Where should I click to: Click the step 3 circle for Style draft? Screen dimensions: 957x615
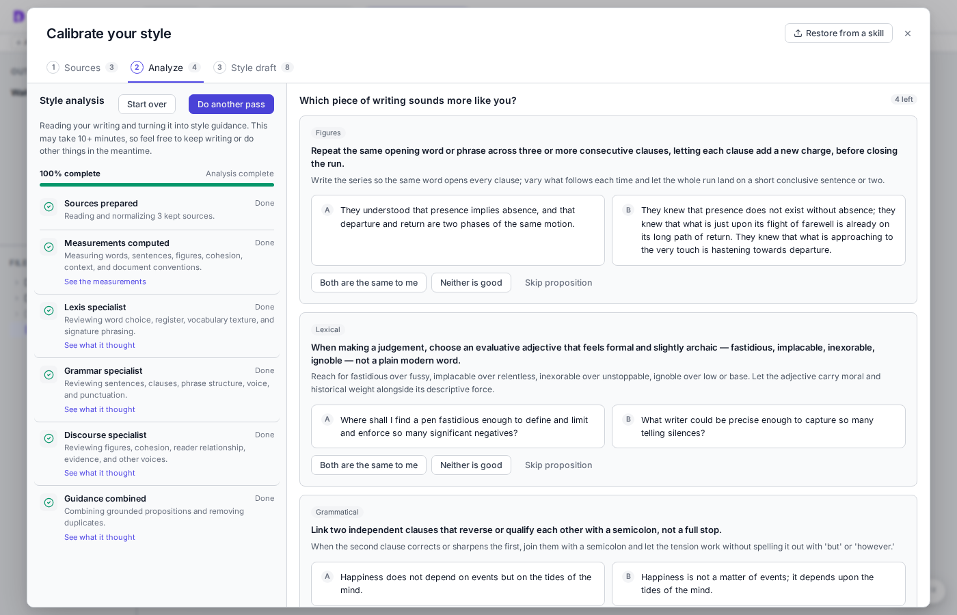coord(219,67)
